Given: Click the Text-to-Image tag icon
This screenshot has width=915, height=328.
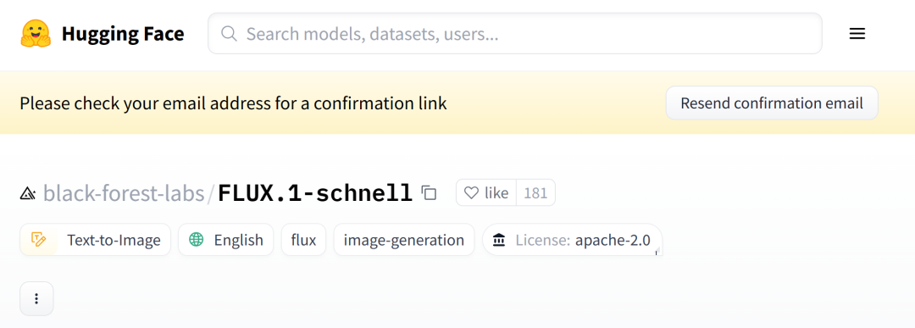Looking at the screenshot, I should pos(38,239).
